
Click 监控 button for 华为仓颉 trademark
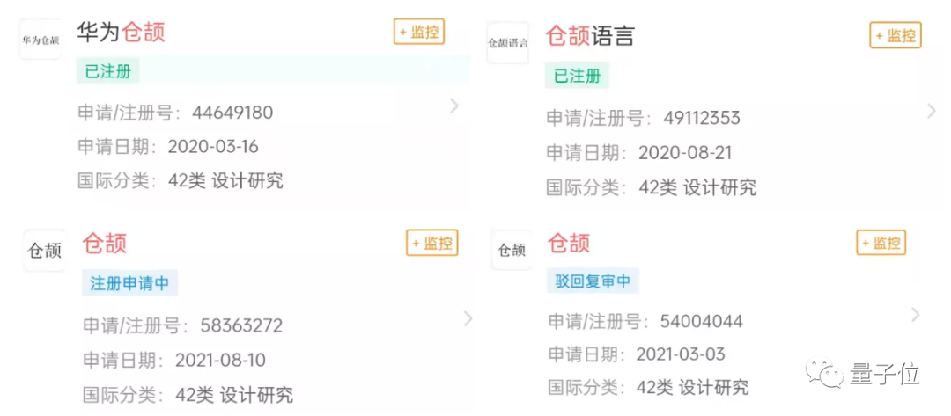[x=419, y=33]
